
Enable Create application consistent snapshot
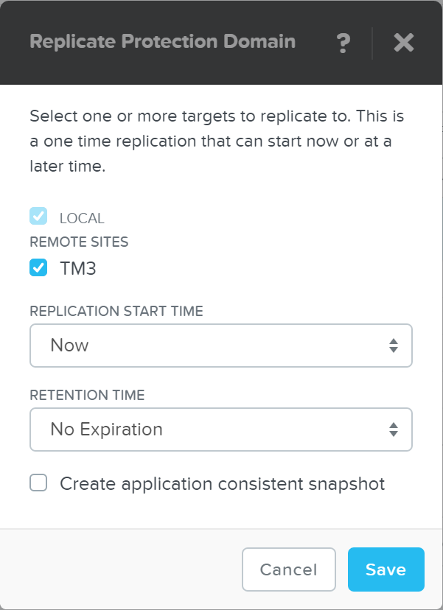tap(38, 483)
